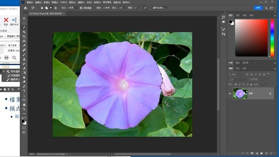The image size is (279, 157).
Task: Open Select and Mask workspace
Action: pos(159,8)
